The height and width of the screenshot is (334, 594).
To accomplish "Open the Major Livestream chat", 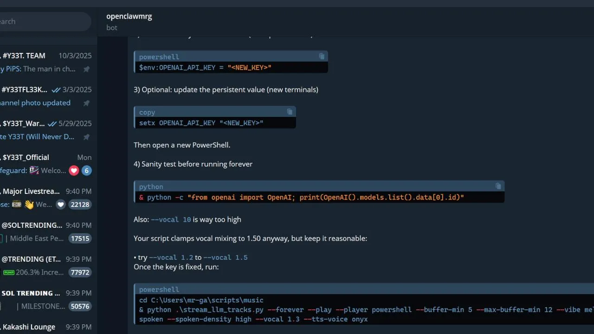I will [x=48, y=198].
